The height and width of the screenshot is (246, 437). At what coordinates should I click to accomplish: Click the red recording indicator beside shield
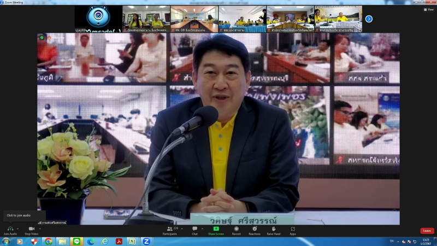(x=49, y=37)
